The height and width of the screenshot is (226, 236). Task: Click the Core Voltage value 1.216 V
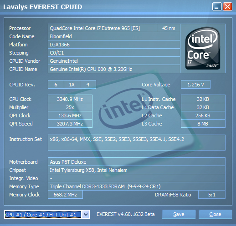(x=195, y=85)
